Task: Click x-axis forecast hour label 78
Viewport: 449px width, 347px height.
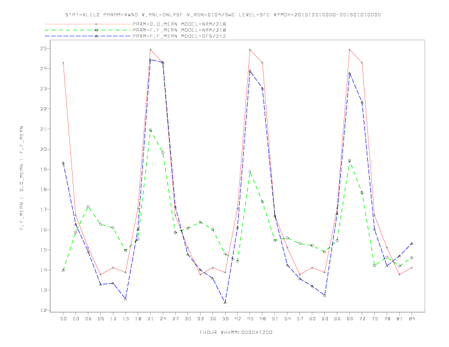Action: coord(387,319)
